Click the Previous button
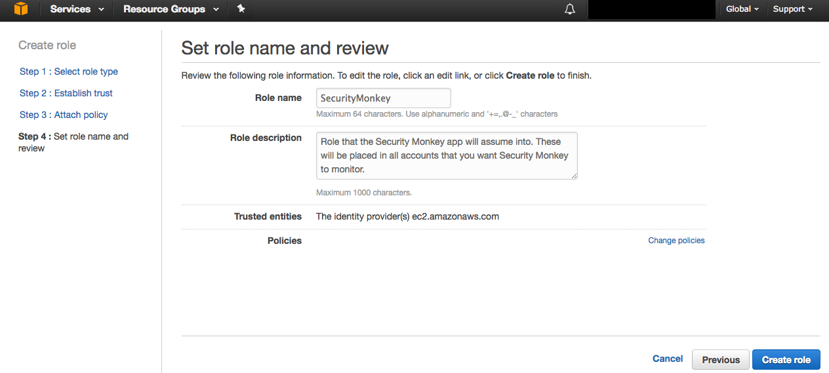829x373 pixels. click(721, 359)
